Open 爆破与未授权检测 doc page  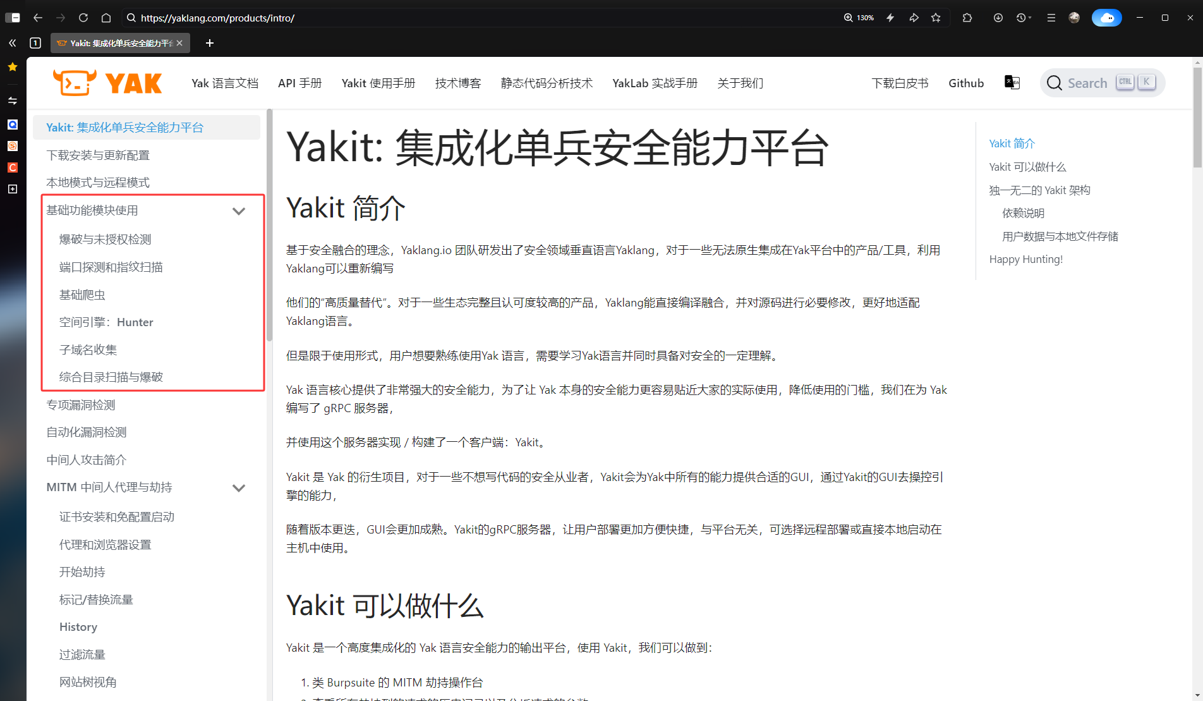106,239
